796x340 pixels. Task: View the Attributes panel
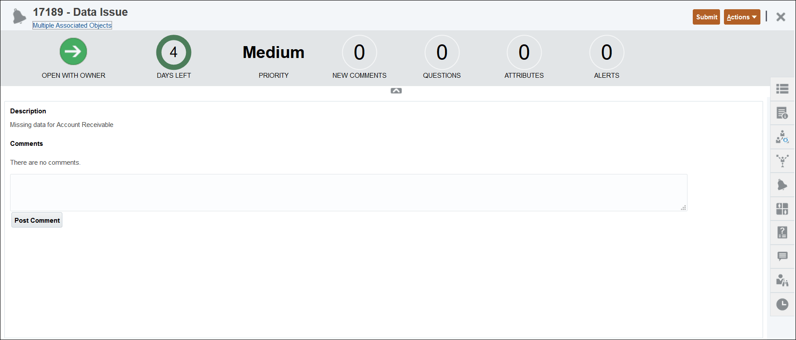pos(782,209)
